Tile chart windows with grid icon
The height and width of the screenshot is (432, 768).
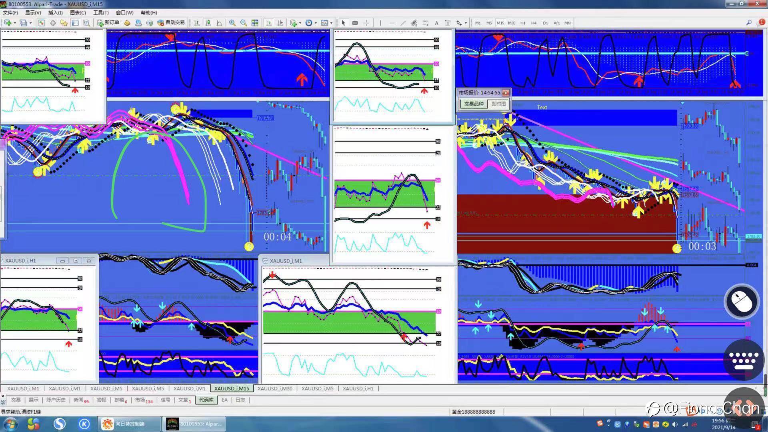pyautogui.click(x=255, y=23)
